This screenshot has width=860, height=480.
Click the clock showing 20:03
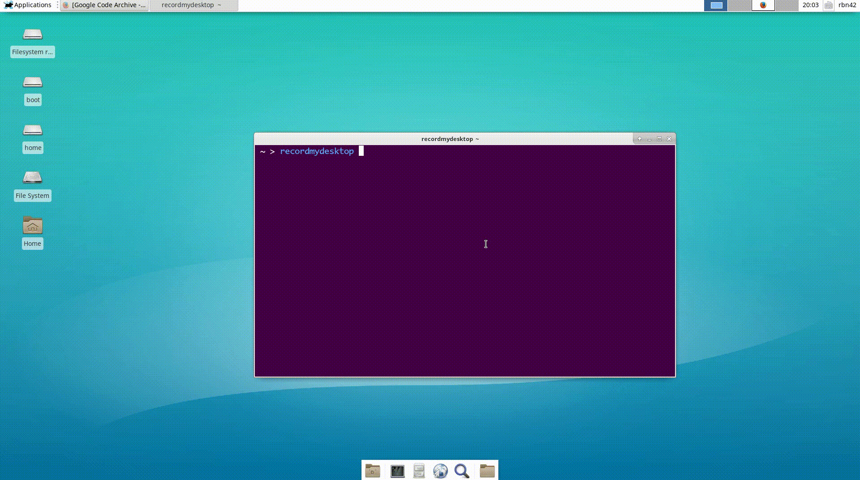[810, 5]
